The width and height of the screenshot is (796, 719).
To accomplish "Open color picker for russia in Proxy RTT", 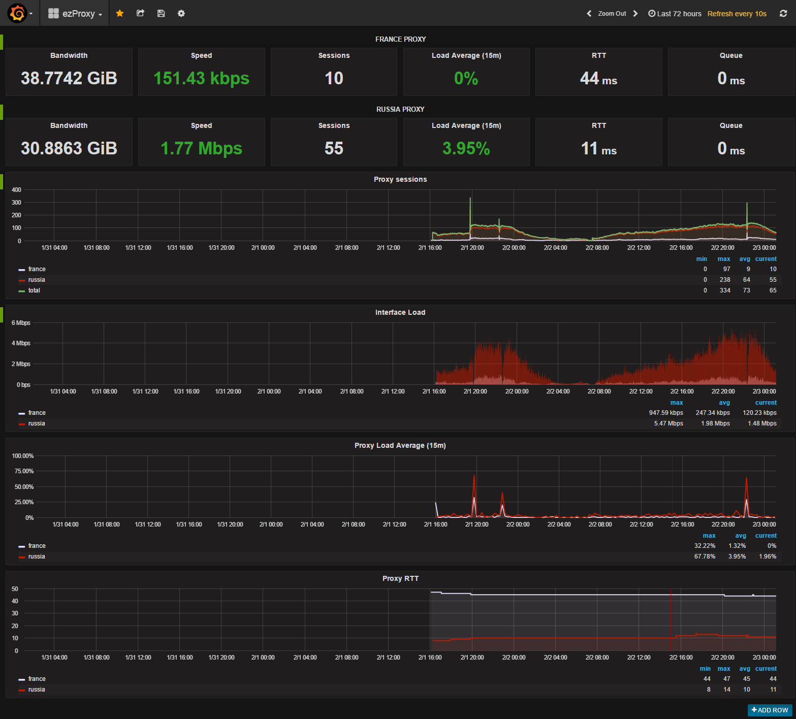I will [22, 690].
